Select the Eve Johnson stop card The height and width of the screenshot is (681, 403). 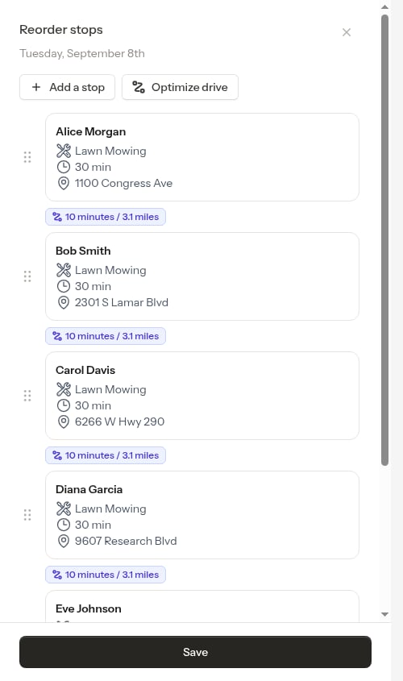point(202,606)
